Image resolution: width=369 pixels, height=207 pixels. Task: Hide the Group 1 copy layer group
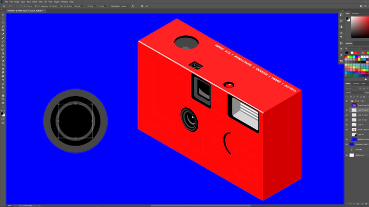346,101
